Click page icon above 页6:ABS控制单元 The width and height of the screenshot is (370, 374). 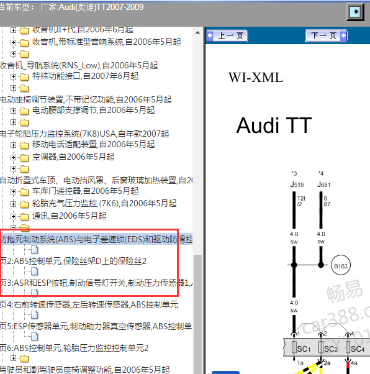tap(35, 337)
